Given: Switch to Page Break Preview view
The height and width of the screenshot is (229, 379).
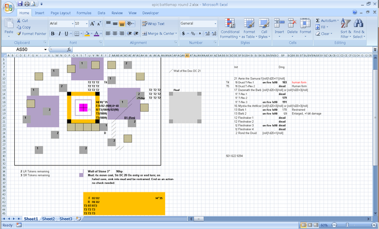Looking at the screenshot, I should (316, 225).
